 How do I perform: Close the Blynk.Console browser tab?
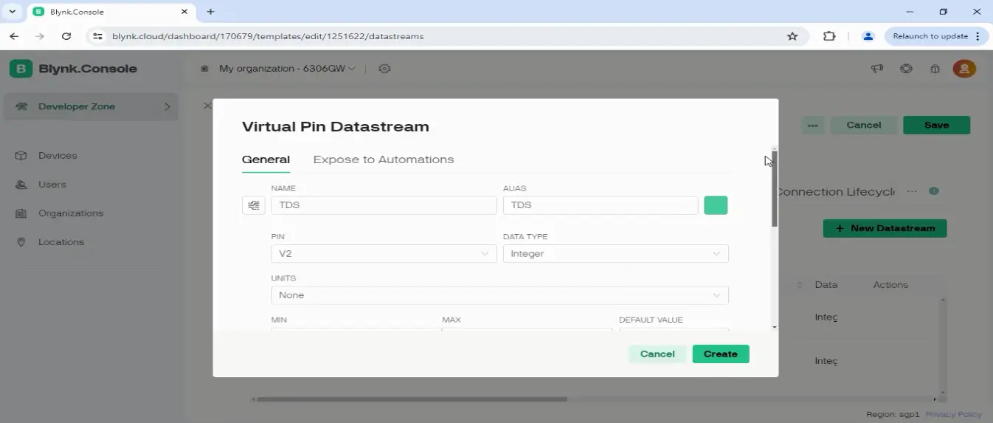coord(184,12)
